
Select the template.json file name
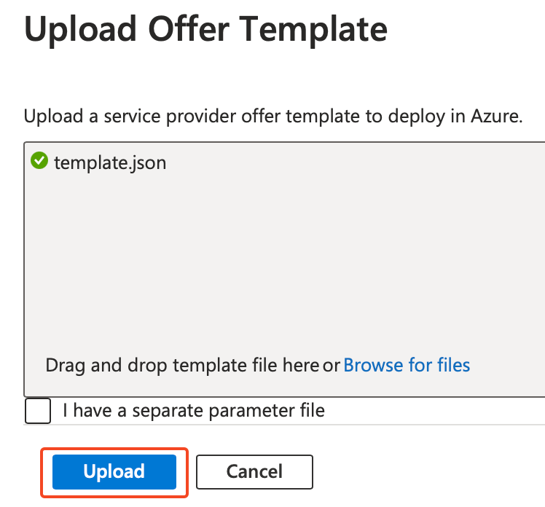point(110,162)
